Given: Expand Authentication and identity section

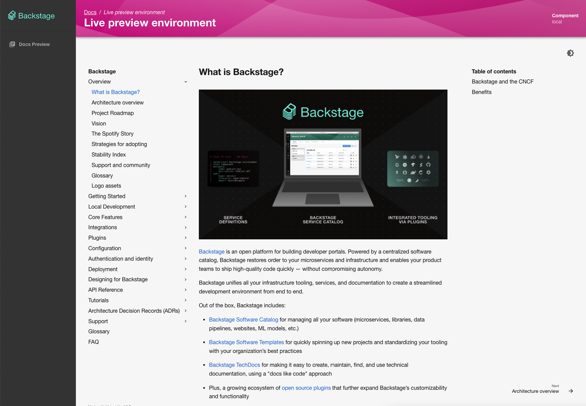Looking at the screenshot, I should [x=186, y=259].
